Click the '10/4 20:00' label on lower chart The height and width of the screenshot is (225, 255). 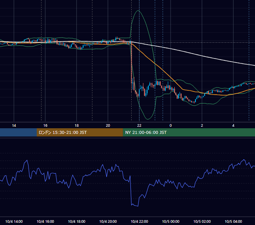click(108, 221)
